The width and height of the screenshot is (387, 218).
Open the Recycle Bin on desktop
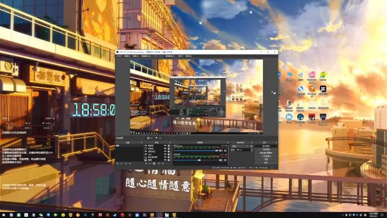pyautogui.click(x=300, y=76)
